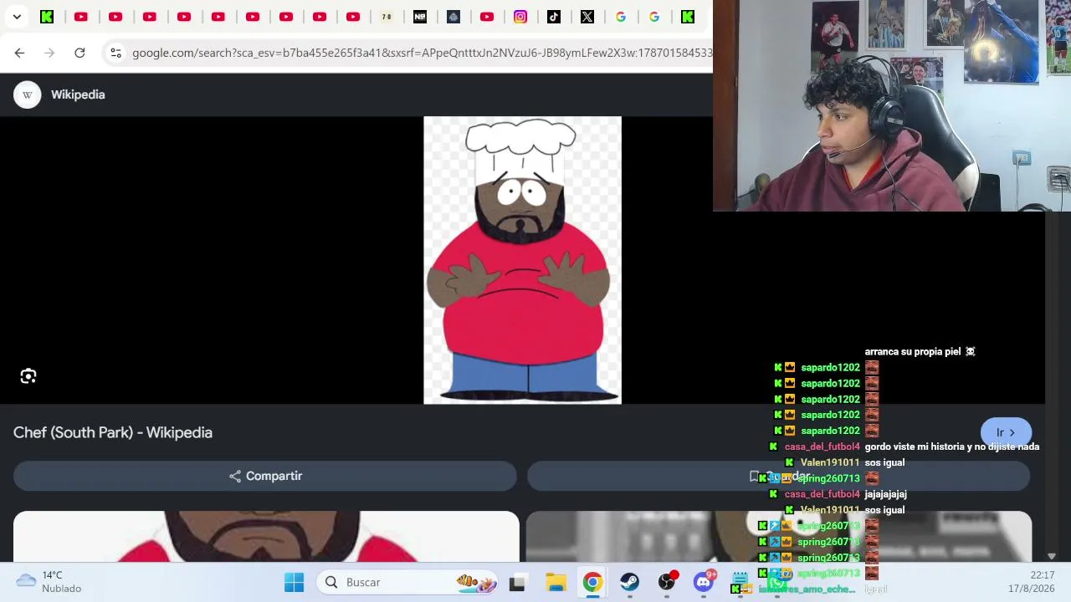The image size is (1071, 602).
Task: Click the chat message 'jajajajajaj'
Action: (886, 494)
